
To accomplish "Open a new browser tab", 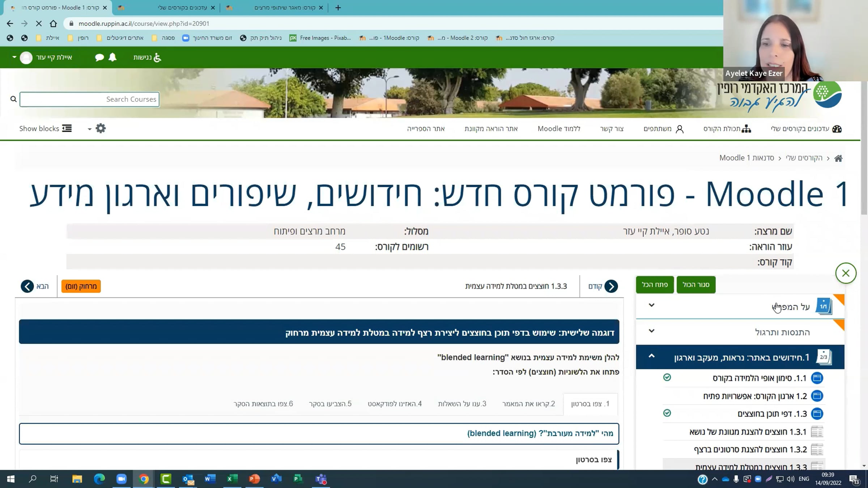I will click(338, 8).
